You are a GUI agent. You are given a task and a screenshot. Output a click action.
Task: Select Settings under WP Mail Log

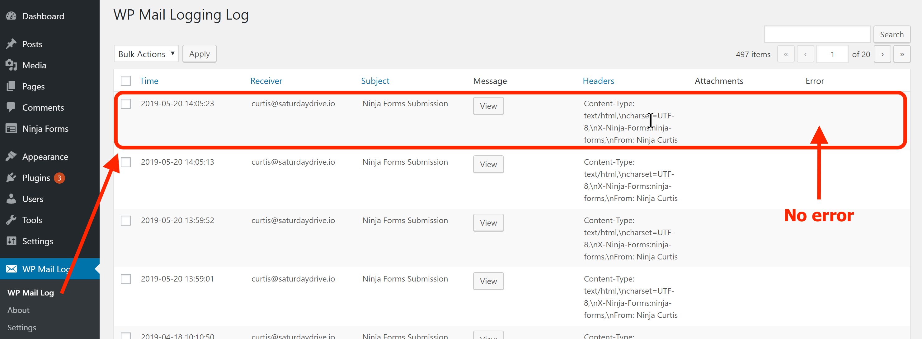[x=21, y=327]
